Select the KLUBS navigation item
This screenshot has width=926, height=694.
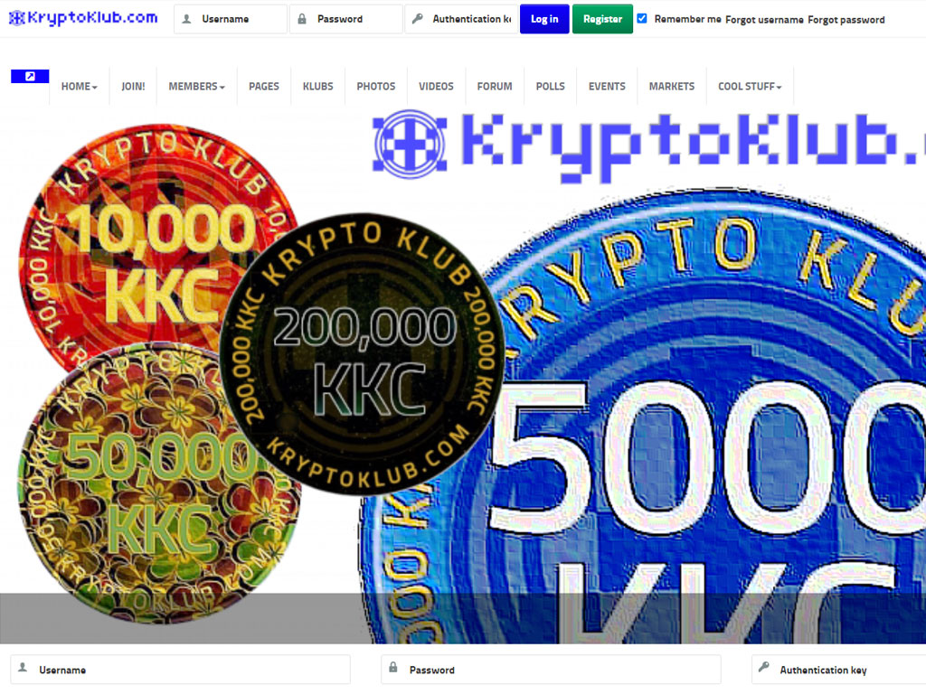point(317,86)
